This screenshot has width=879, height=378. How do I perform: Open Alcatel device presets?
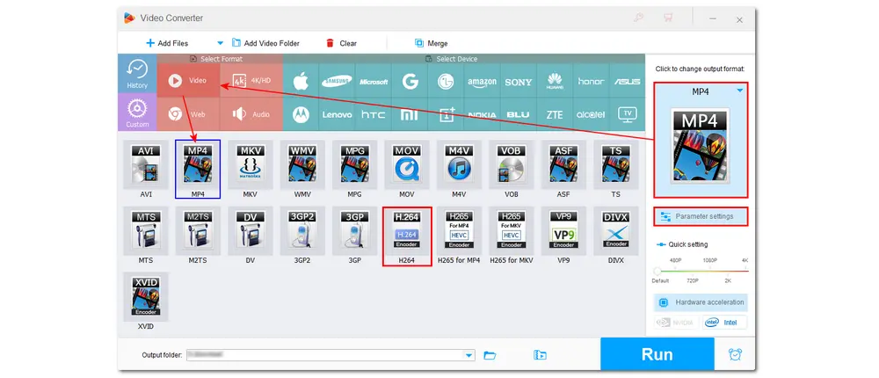click(591, 114)
